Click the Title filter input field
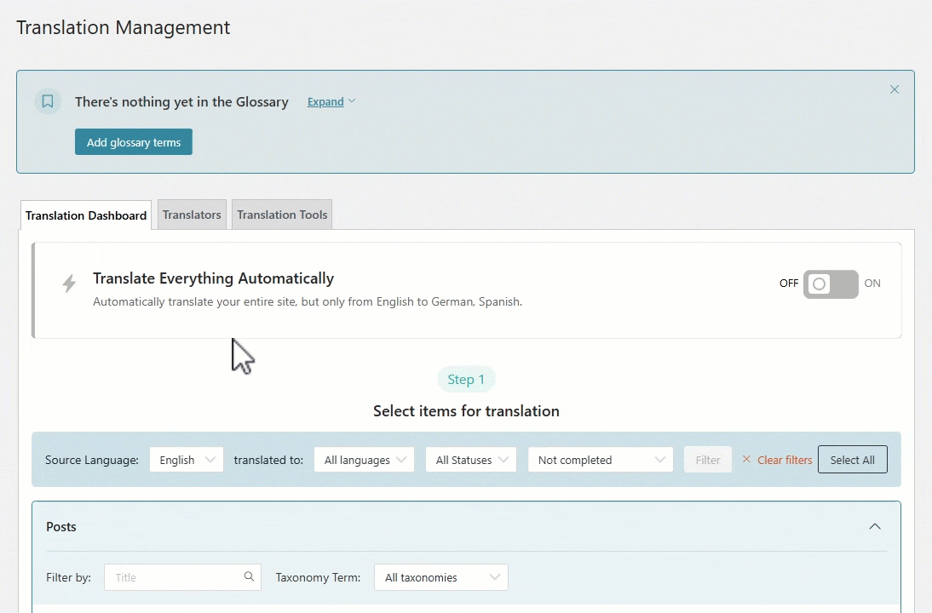 click(175, 577)
